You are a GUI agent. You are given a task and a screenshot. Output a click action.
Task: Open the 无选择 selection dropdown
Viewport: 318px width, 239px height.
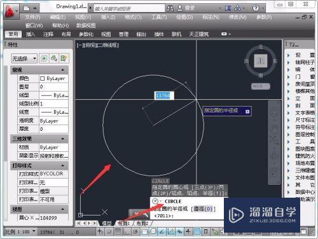coord(24,58)
